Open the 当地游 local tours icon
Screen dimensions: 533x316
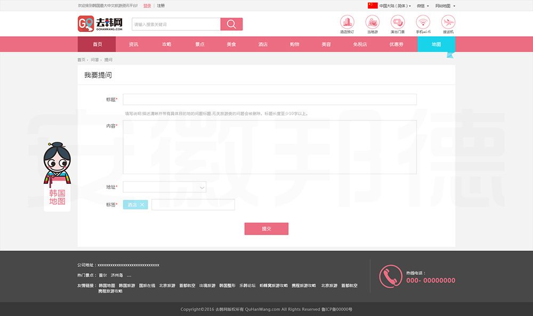372,22
